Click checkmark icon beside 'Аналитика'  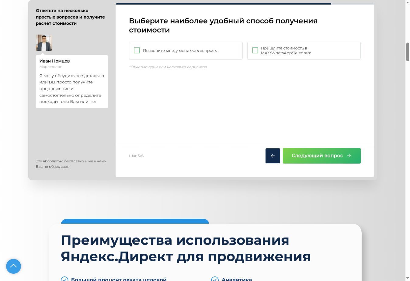pos(215,279)
